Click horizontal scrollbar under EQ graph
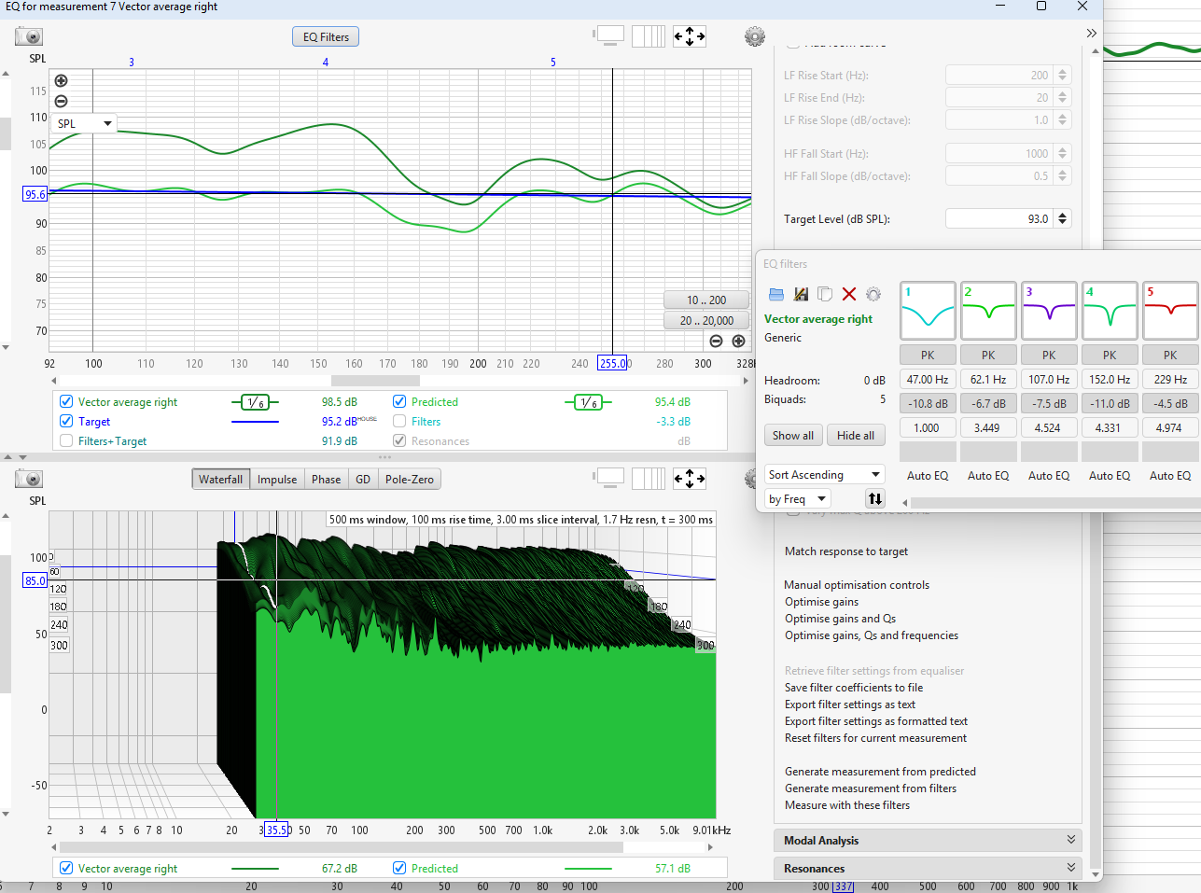1201x893 pixels. (x=375, y=380)
